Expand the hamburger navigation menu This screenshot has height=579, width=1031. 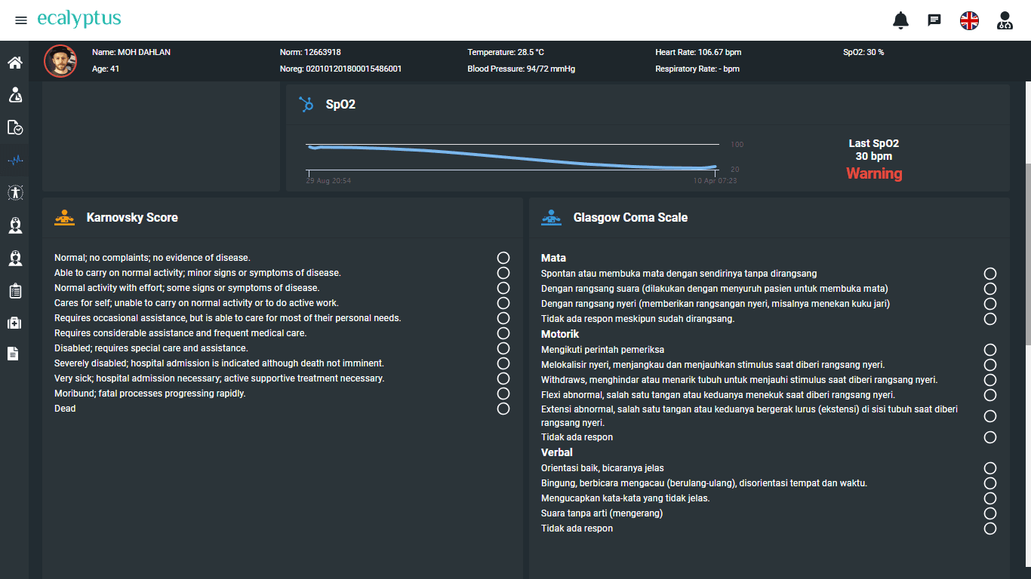[x=21, y=20]
